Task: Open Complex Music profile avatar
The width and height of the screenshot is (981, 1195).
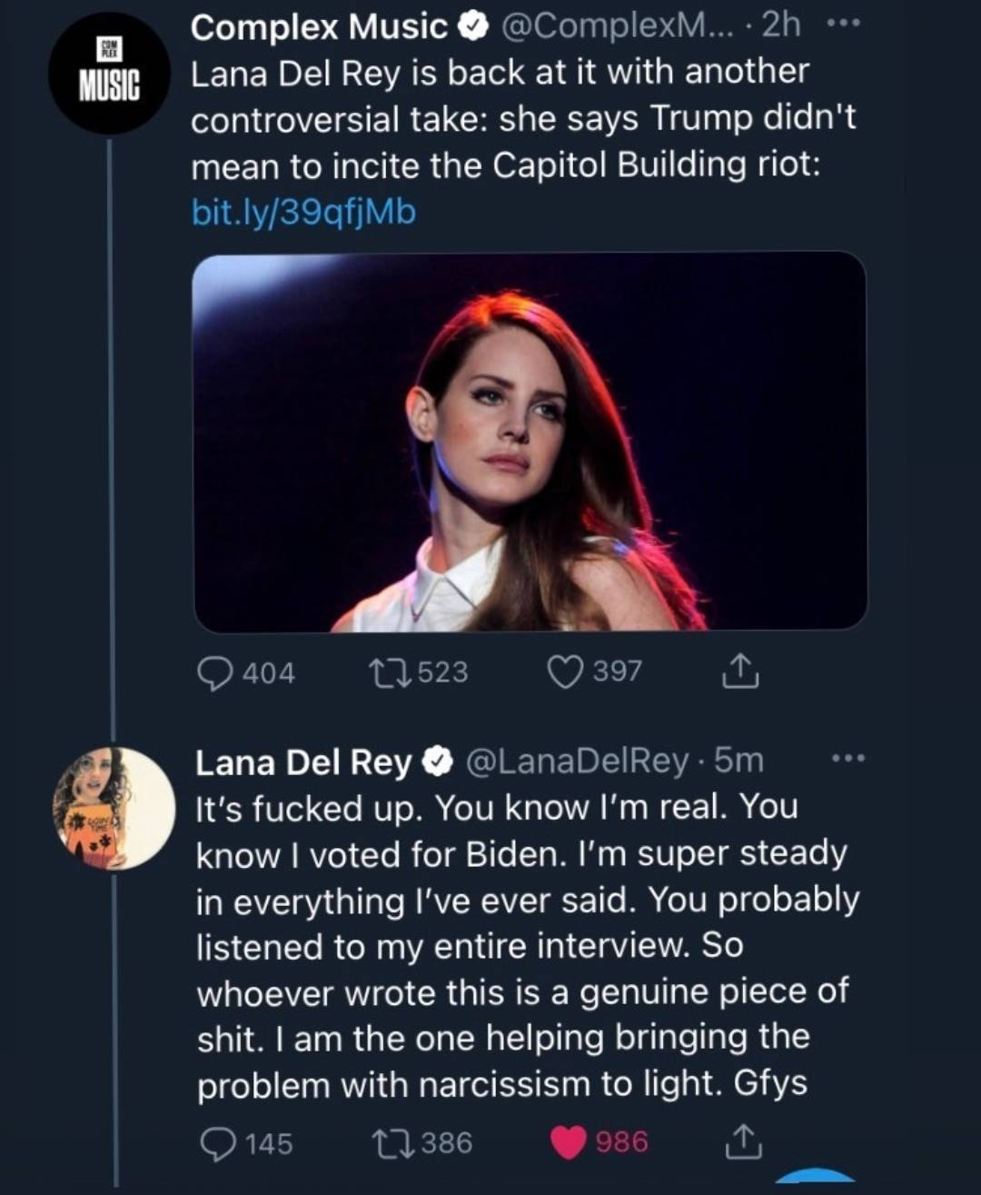Action: pyautogui.click(x=109, y=74)
